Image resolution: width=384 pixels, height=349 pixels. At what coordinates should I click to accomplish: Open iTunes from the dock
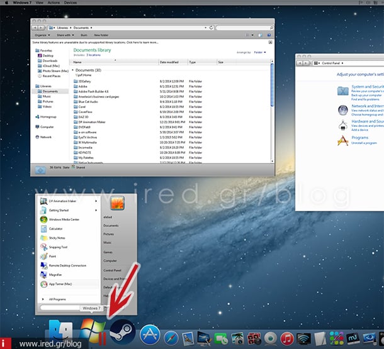click(x=287, y=339)
